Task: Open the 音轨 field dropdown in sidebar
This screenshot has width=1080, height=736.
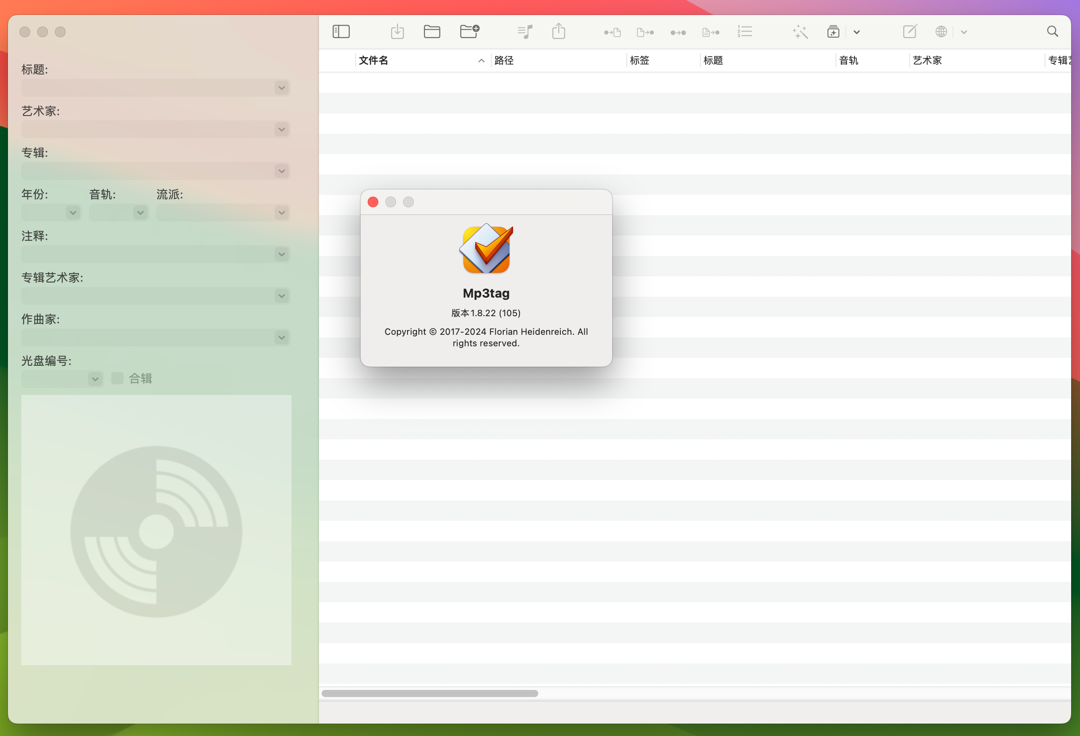Action: point(140,213)
